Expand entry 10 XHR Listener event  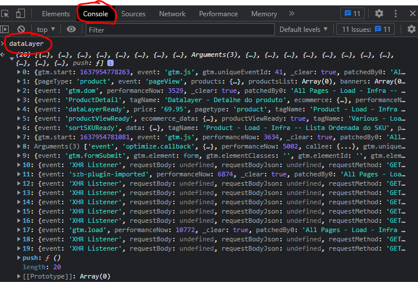point(19,165)
